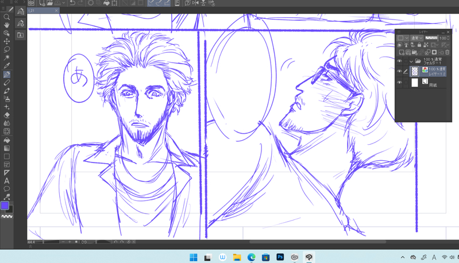Toggle visibility of フォルダー1 folder
Image resolution: width=459 pixels, height=263 pixels.
tap(399, 61)
